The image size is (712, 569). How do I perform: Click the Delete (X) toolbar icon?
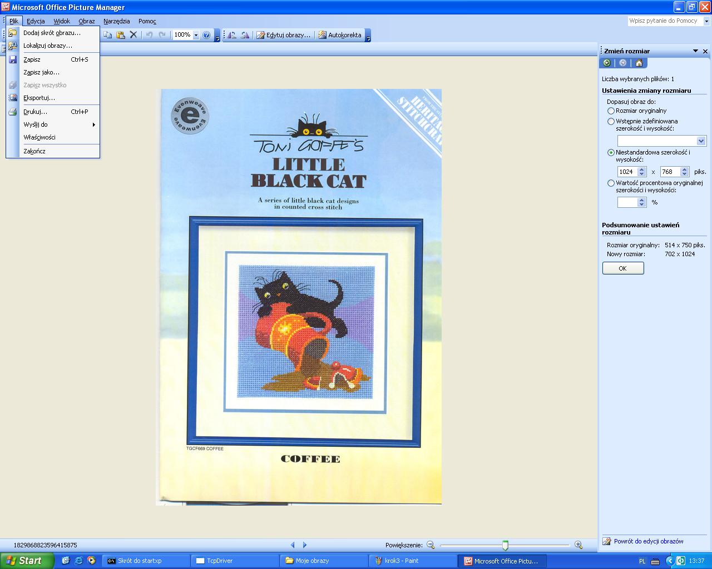133,35
